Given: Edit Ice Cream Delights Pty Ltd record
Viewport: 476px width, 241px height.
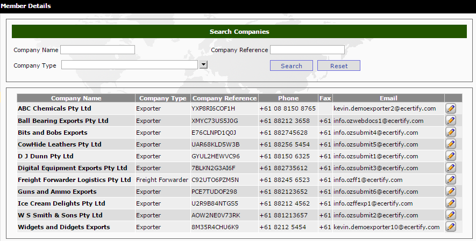Looking at the screenshot, I should pyautogui.click(x=451, y=203).
